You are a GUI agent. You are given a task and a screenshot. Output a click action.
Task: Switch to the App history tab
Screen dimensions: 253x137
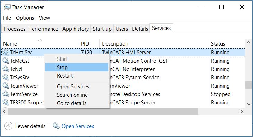[76, 29]
